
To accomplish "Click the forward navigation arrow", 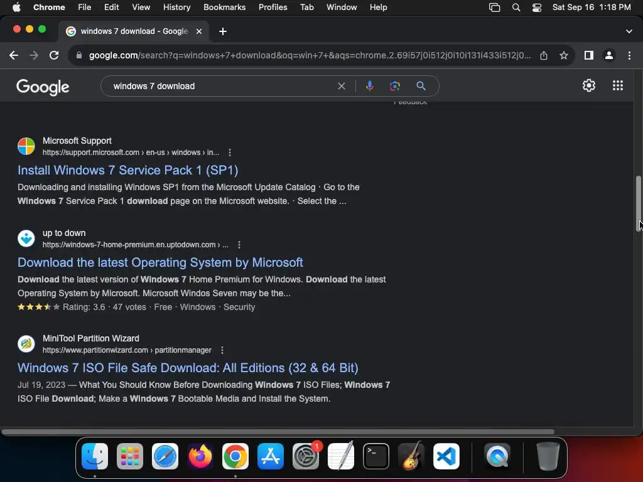I will (34, 55).
